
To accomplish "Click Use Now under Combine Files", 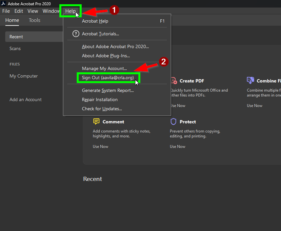I will [x=254, y=106].
